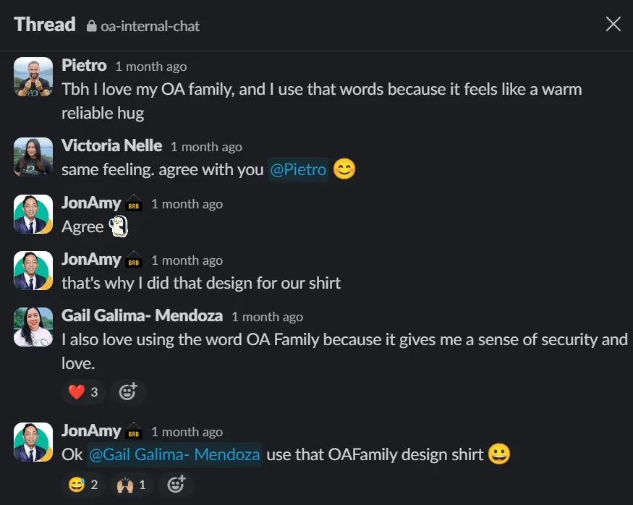Click the lock icon beside oa-internal-chat
This screenshot has width=633, height=505.
pyautogui.click(x=91, y=26)
